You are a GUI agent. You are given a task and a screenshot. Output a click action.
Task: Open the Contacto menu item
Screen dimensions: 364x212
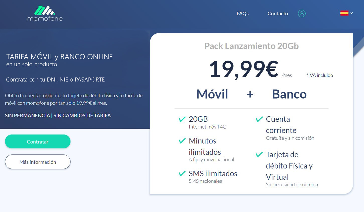click(x=278, y=13)
